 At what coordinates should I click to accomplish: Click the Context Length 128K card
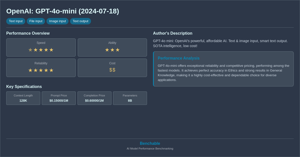[x=23, y=98]
